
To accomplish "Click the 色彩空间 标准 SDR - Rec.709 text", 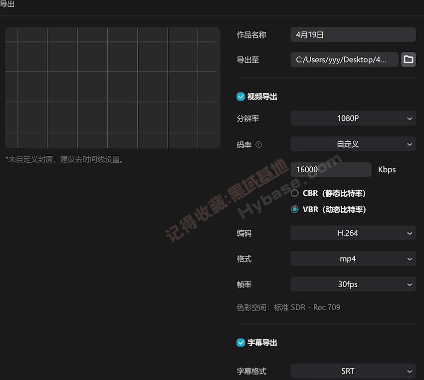I will [x=288, y=307].
